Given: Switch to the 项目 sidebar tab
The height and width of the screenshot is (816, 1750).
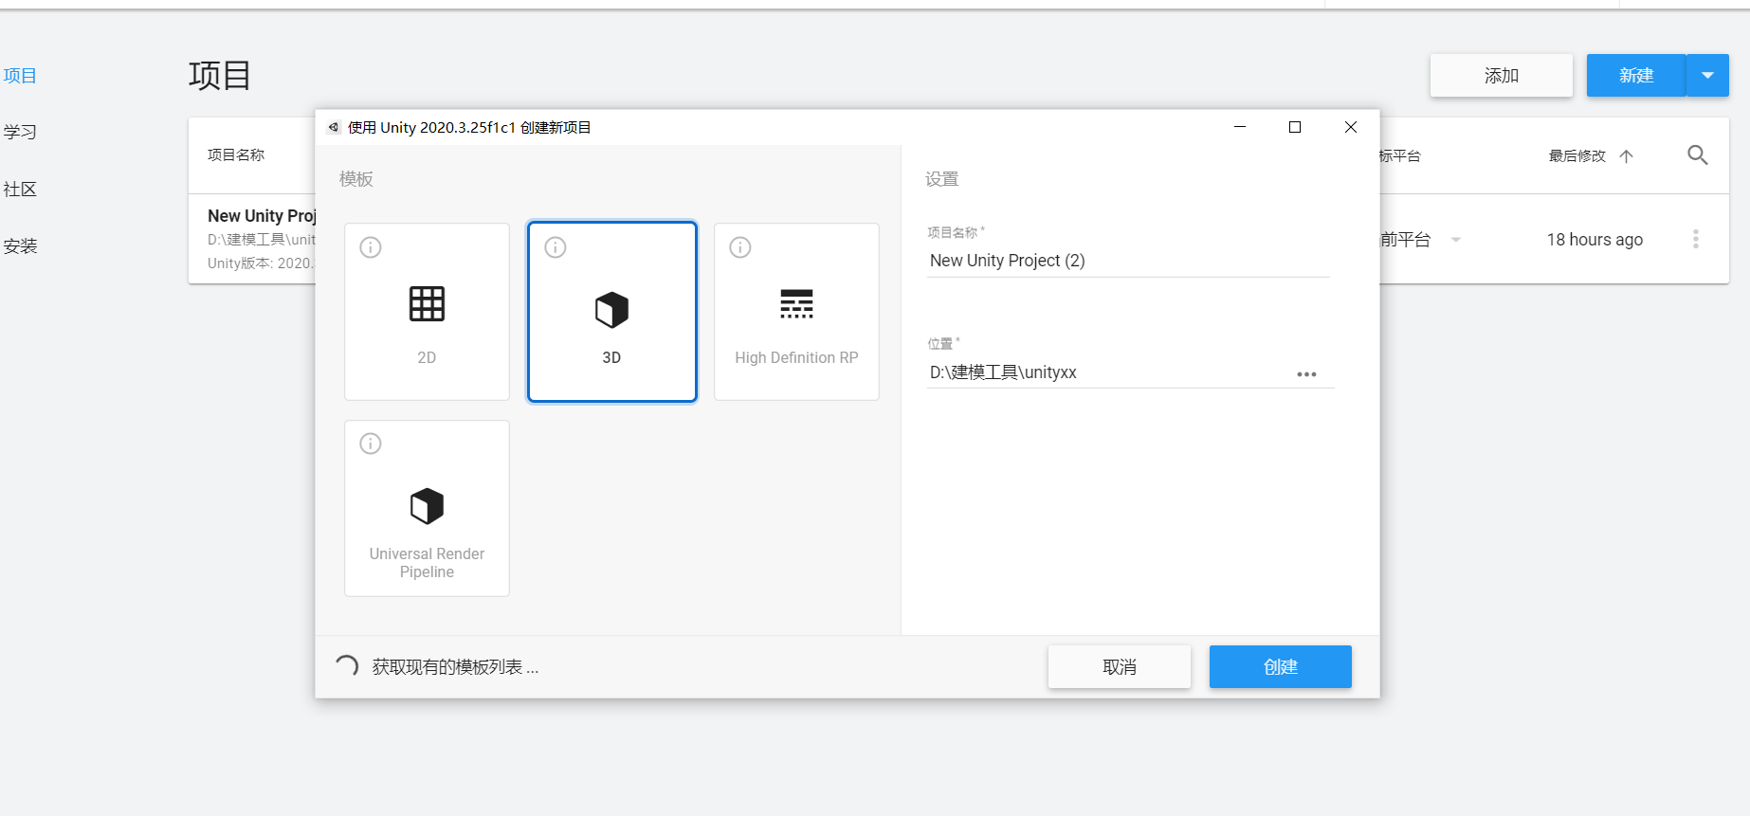Looking at the screenshot, I should (x=20, y=76).
